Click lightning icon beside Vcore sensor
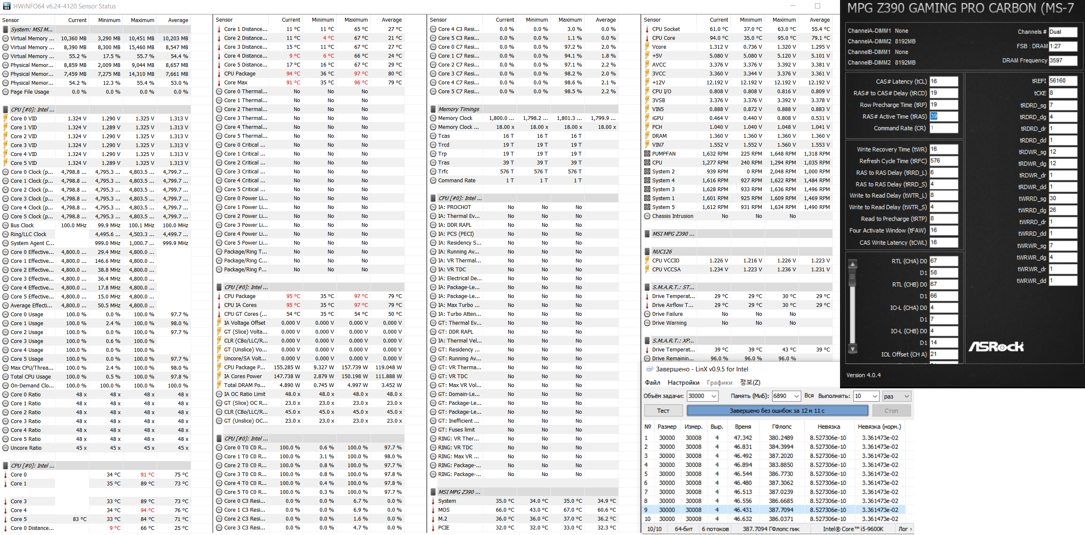Screen dimensions: 1085x535 [x=647, y=47]
